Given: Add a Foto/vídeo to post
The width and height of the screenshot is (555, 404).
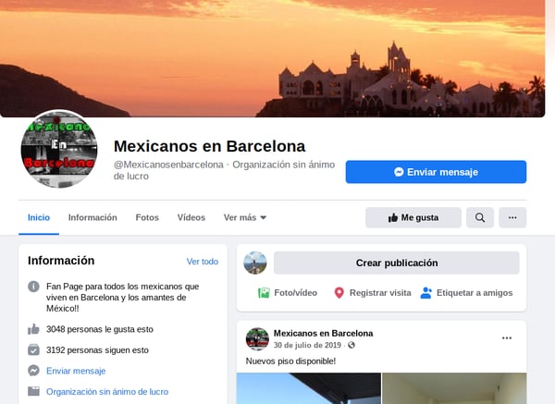Looking at the screenshot, I should coord(288,293).
